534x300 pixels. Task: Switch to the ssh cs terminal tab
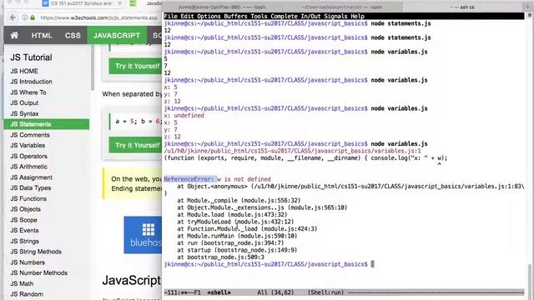[x=461, y=7]
